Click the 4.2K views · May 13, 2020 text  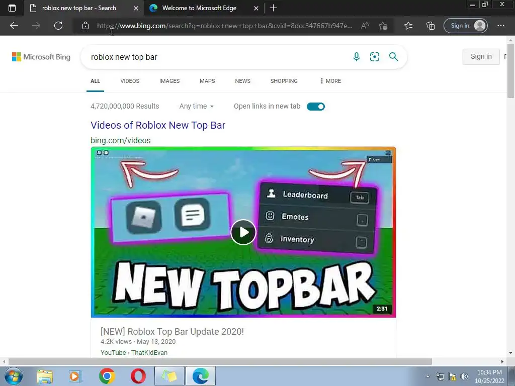[x=138, y=342]
